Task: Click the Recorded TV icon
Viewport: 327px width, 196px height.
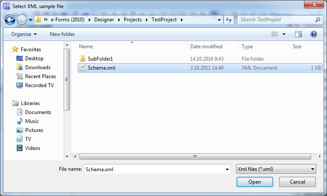Action: 20,85
